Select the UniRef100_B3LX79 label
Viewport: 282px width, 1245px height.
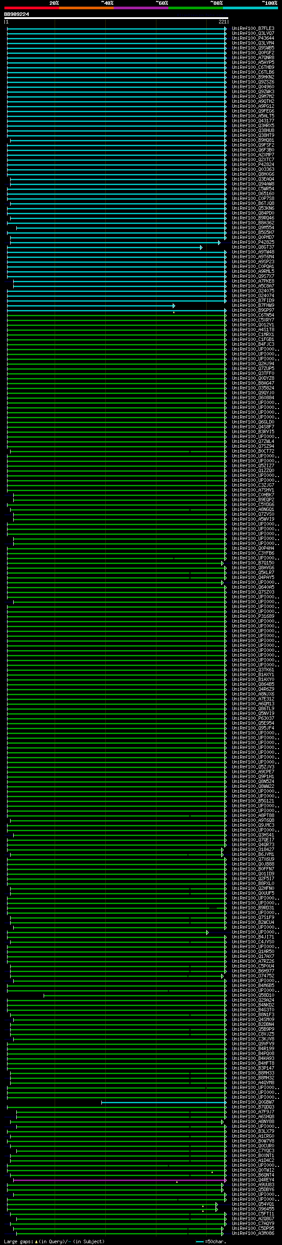click(x=253, y=1131)
